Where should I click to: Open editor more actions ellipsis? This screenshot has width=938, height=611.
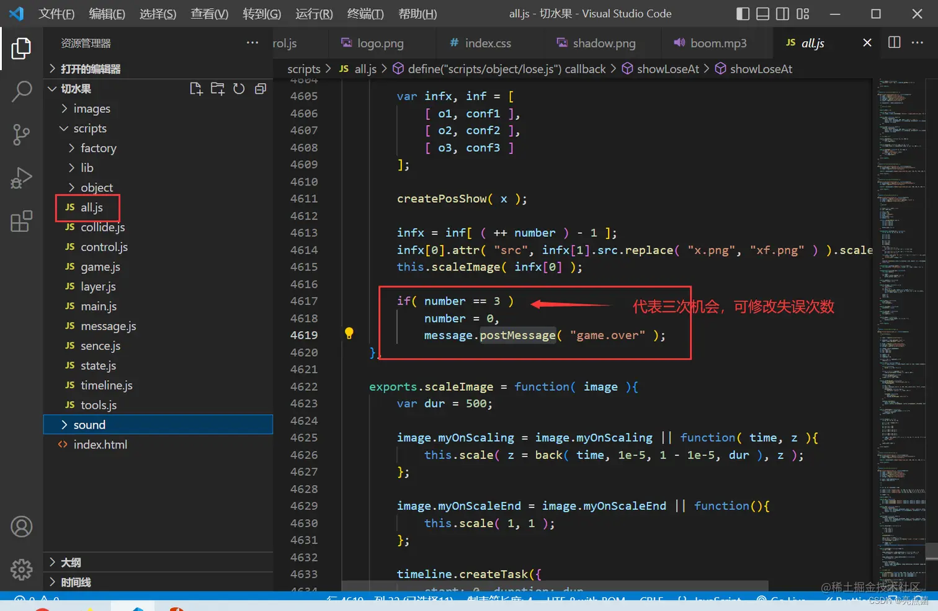(918, 42)
